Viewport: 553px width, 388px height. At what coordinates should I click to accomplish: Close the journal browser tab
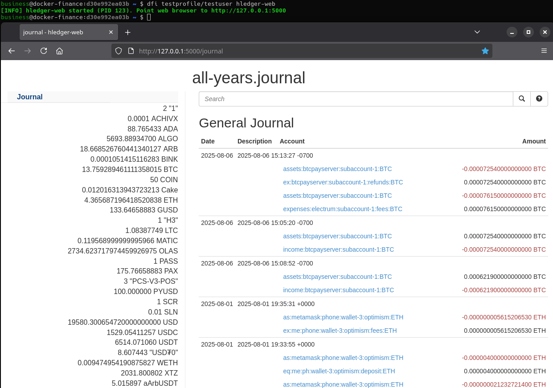(110, 33)
